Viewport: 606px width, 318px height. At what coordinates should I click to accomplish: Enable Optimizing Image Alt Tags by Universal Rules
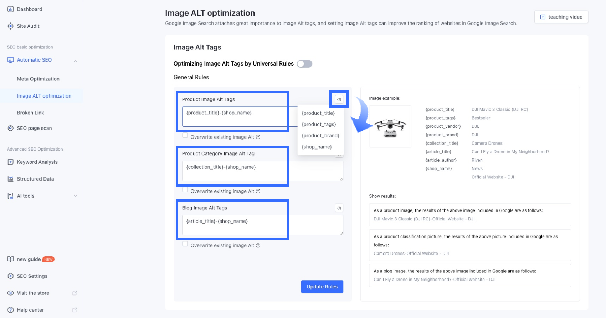(304, 64)
